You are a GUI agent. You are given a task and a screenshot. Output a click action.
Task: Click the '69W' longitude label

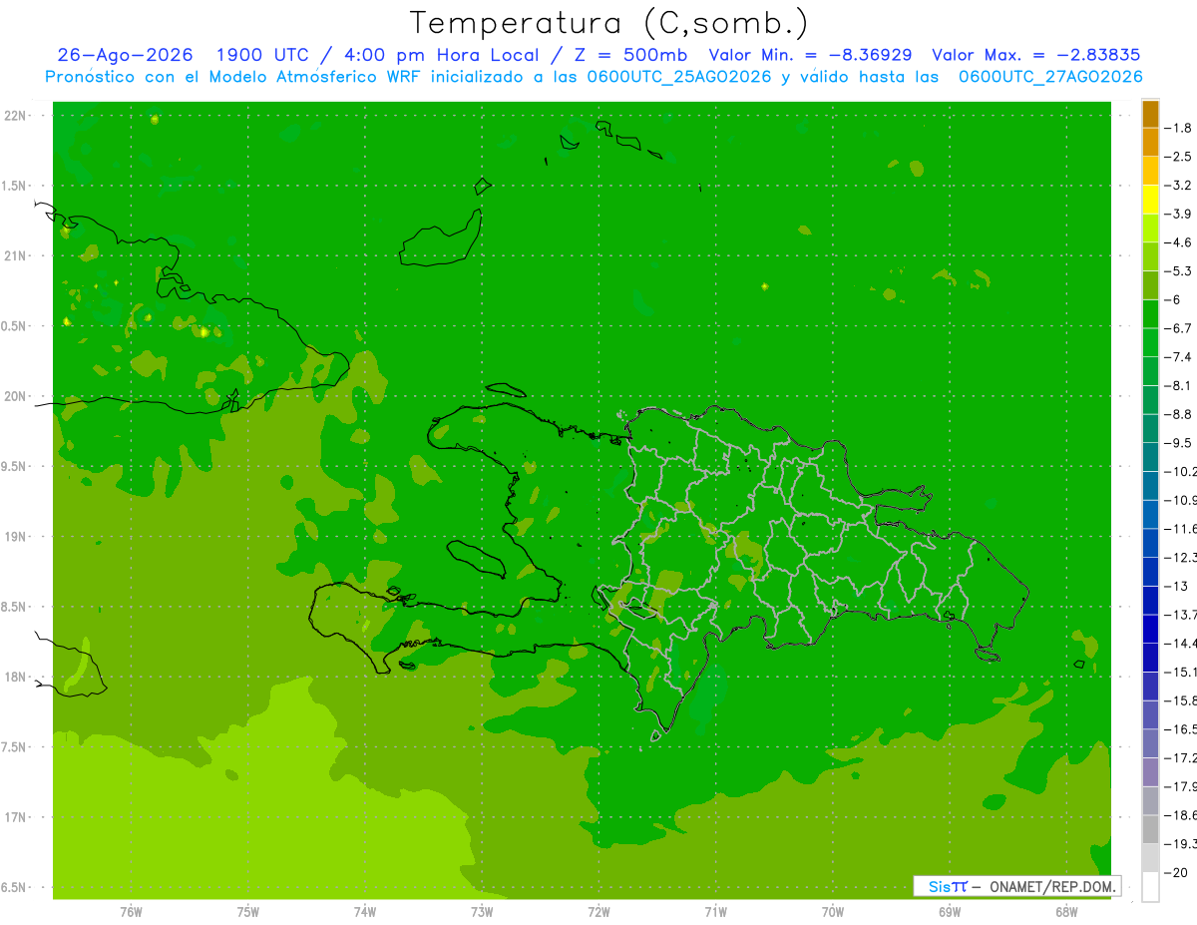coord(949,911)
